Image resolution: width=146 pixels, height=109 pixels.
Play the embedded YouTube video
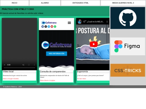94,44
